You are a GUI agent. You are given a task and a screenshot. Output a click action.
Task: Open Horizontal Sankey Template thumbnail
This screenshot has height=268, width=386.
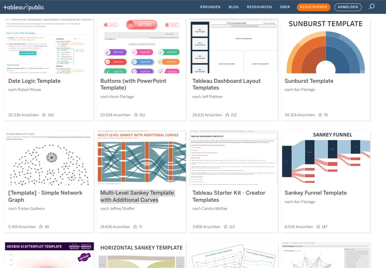pyautogui.click(x=142, y=255)
